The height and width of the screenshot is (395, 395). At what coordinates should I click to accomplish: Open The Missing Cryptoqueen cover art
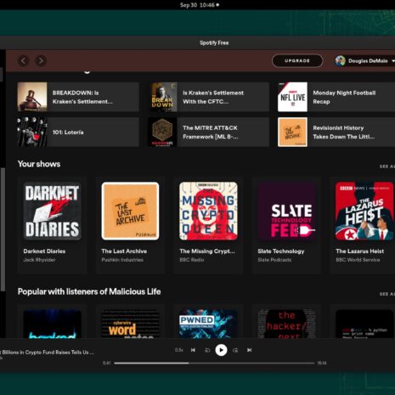[208, 212]
